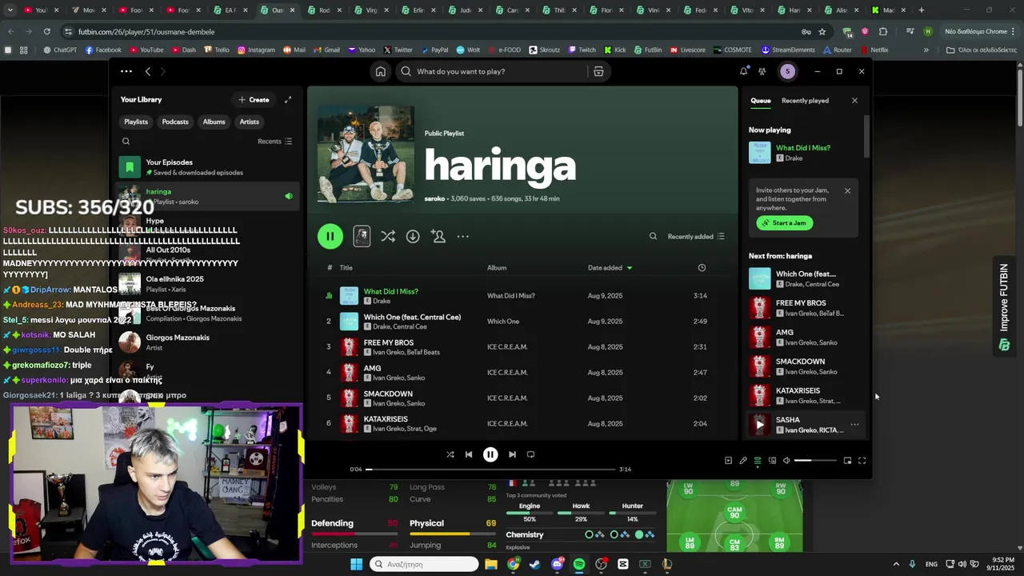The width and height of the screenshot is (1024, 576).
Task: Switch to the Queue tab
Action: point(761,101)
